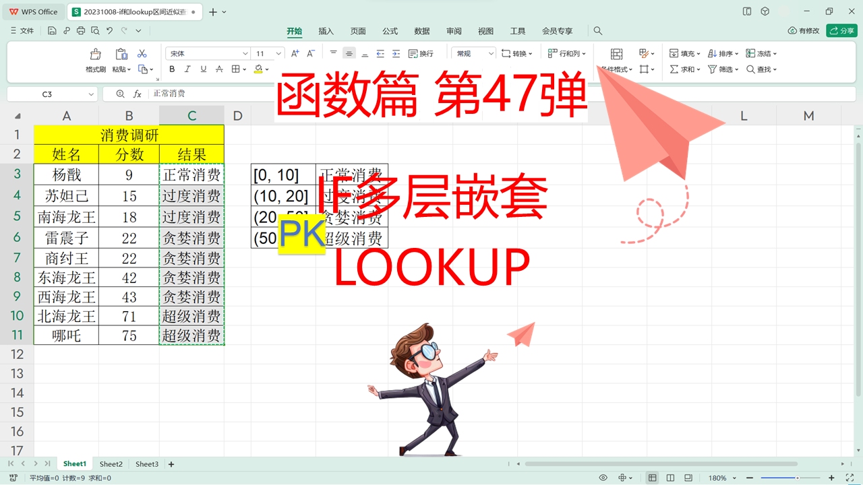Open the 数据 ribbon tab
Viewport: 863px width, 485px height.
coord(421,30)
